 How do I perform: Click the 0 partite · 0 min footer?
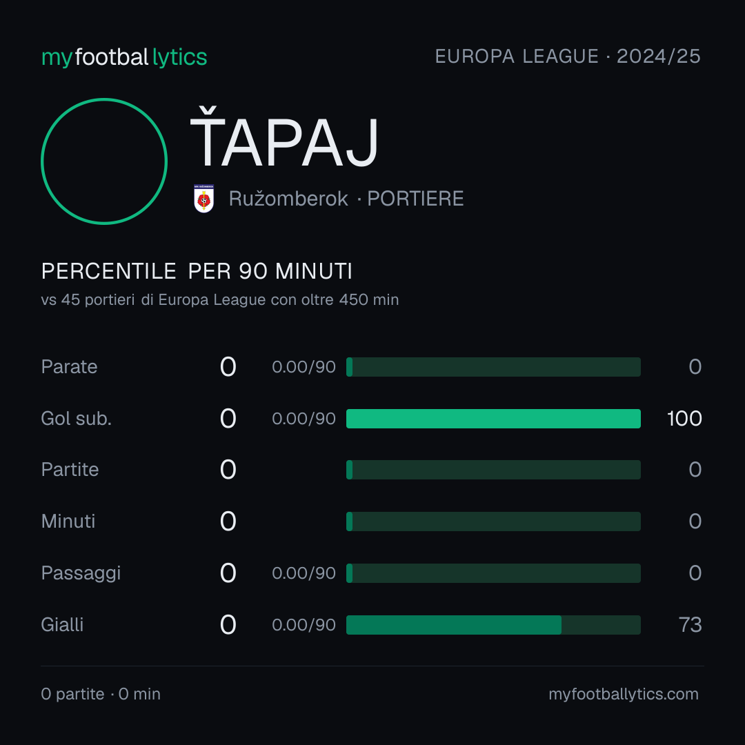(101, 694)
